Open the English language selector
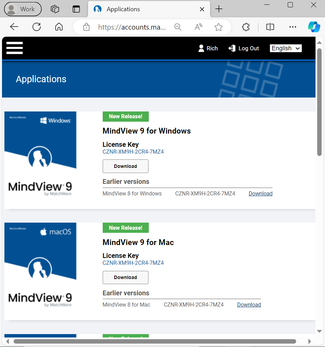 (x=285, y=48)
